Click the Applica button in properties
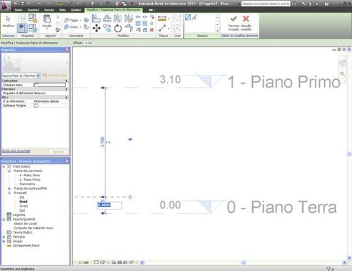Viewport: 352px width, 271px height. click(58, 151)
